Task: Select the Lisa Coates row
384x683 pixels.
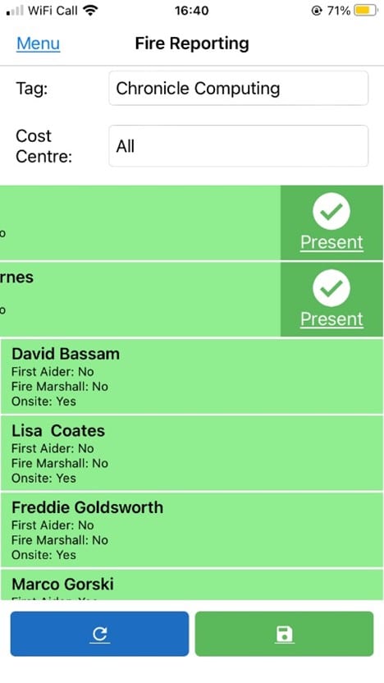Action: pos(192,453)
